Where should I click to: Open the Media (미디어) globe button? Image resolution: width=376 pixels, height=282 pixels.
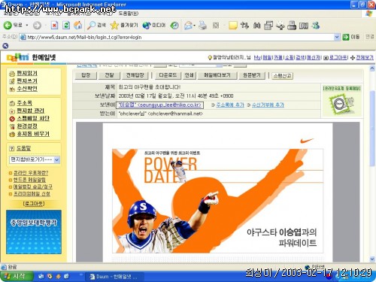(154, 26)
